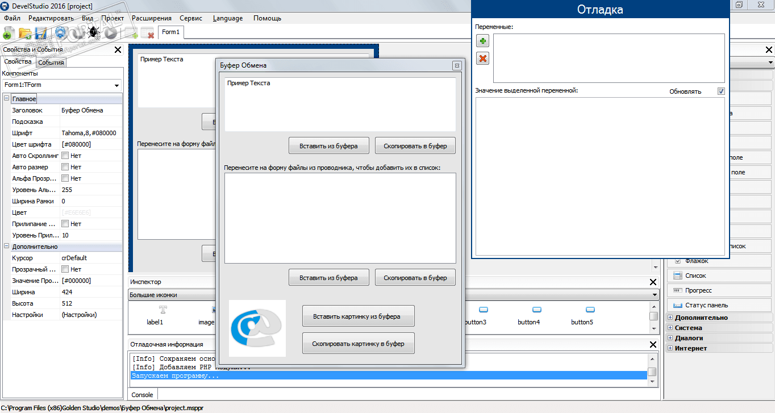Toggle the Альфа Прозр... checkbox
Screen dimensions: 775x413
coord(65,178)
